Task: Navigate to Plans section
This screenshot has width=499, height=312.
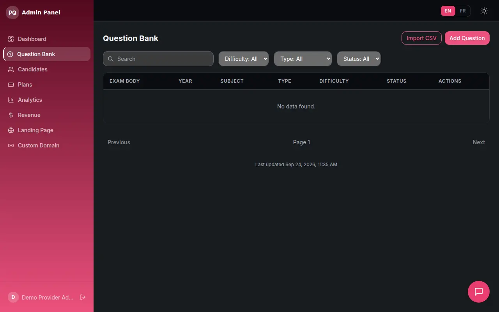Action: coord(47,85)
